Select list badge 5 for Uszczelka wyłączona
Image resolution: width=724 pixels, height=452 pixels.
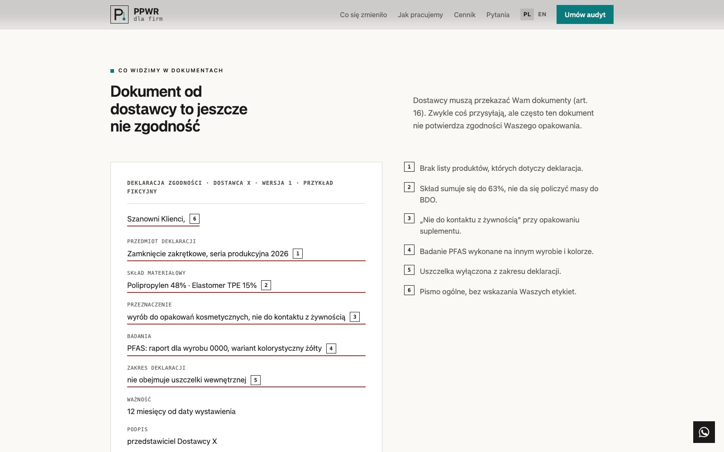click(x=409, y=270)
